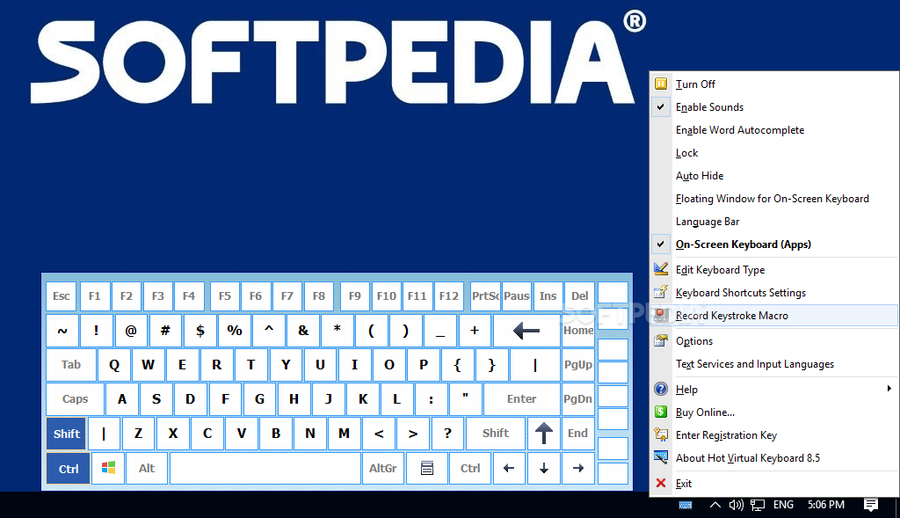The height and width of the screenshot is (518, 900).
Task: Click the Enter key
Action: point(522,399)
